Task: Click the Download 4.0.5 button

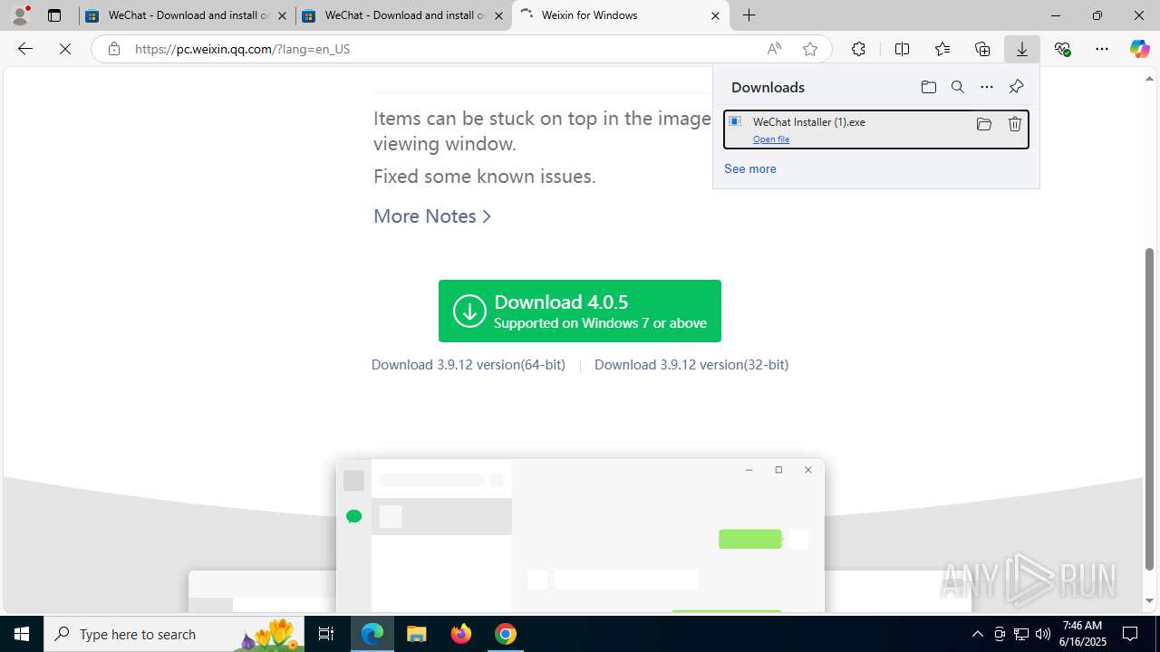Action: pos(580,311)
